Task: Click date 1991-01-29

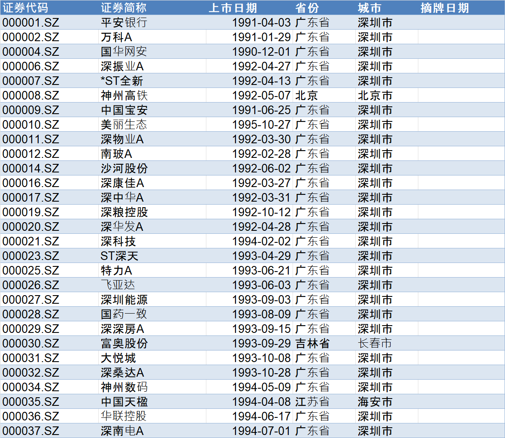Action: (250, 37)
